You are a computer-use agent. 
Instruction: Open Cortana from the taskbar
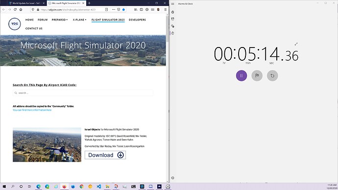coord(21,187)
